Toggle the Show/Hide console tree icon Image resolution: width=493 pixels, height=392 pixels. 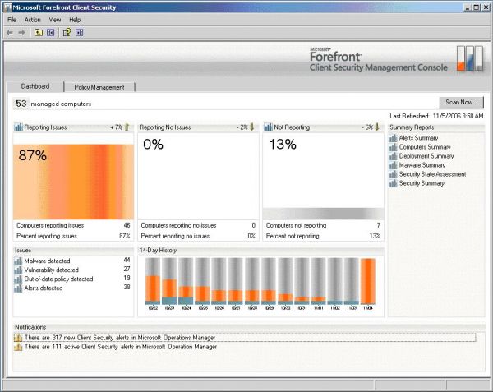(51, 32)
